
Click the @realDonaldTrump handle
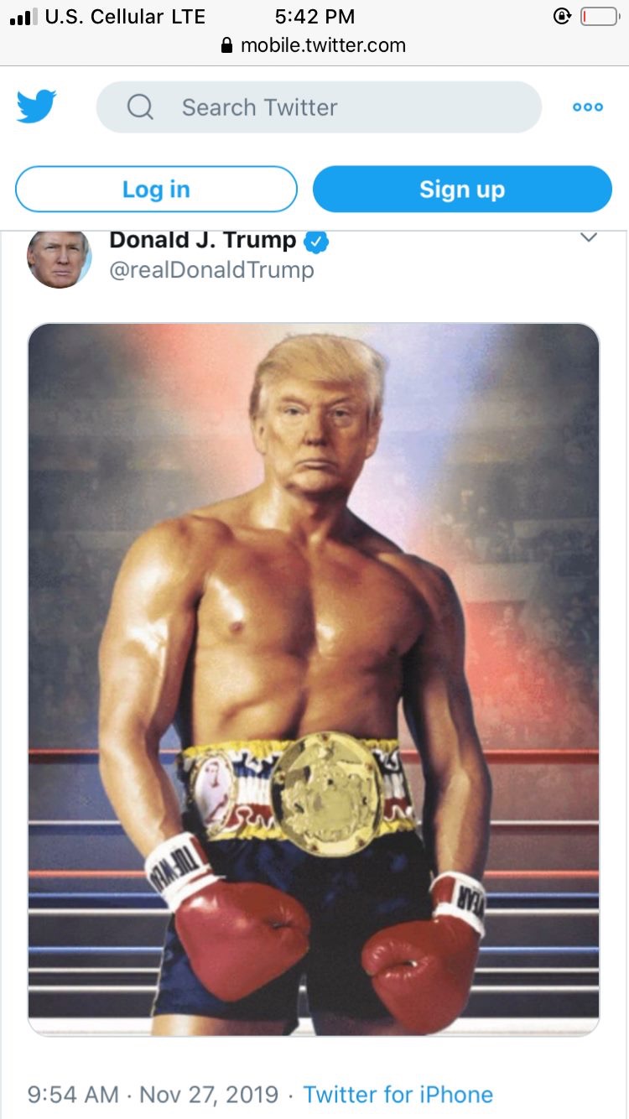click(x=212, y=270)
